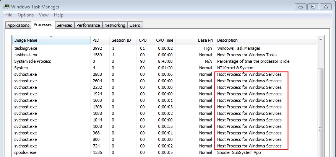The width and height of the screenshot is (336, 157).
Task: Select svchost.exe with PID 800
Action: (165, 139)
